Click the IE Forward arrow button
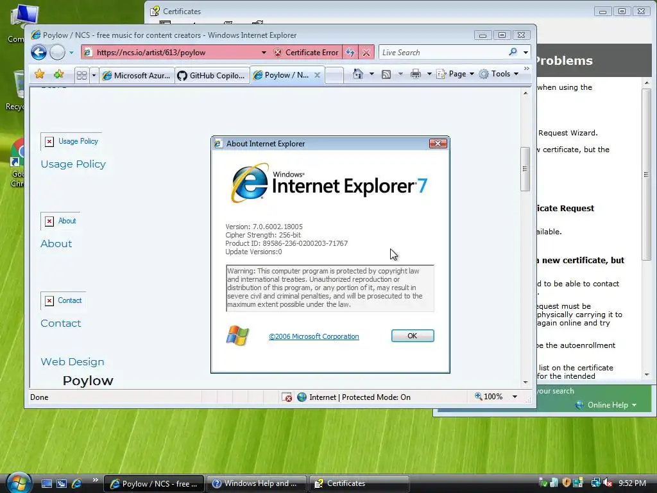Screen dimensions: 657x493 (57, 53)
